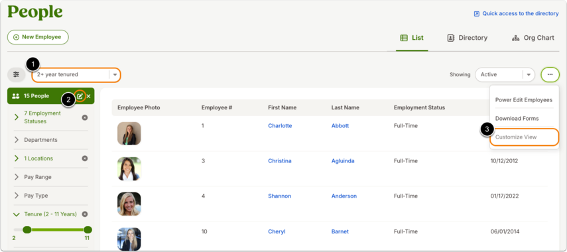This screenshot has height=252, width=567.
Task: Click the left handle of the Tenure slider
Action: pos(27,229)
